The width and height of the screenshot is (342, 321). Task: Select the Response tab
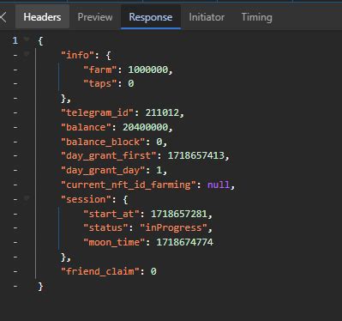[x=151, y=17]
